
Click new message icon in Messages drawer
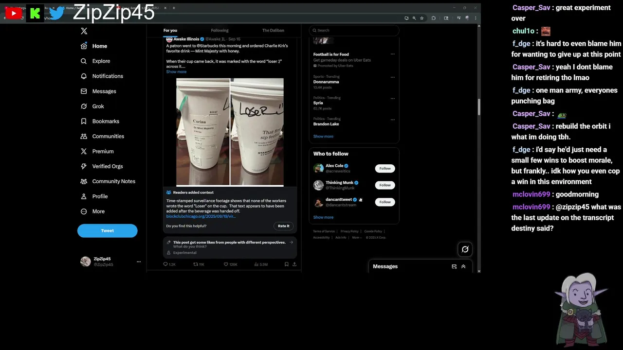click(x=454, y=267)
